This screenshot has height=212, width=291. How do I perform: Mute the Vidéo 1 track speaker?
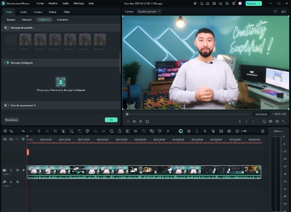17,170
